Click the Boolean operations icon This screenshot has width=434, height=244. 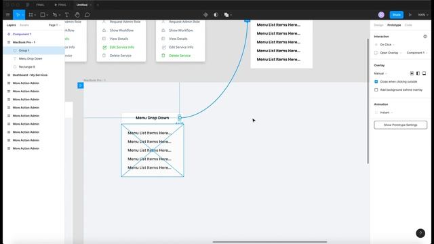coord(226,15)
